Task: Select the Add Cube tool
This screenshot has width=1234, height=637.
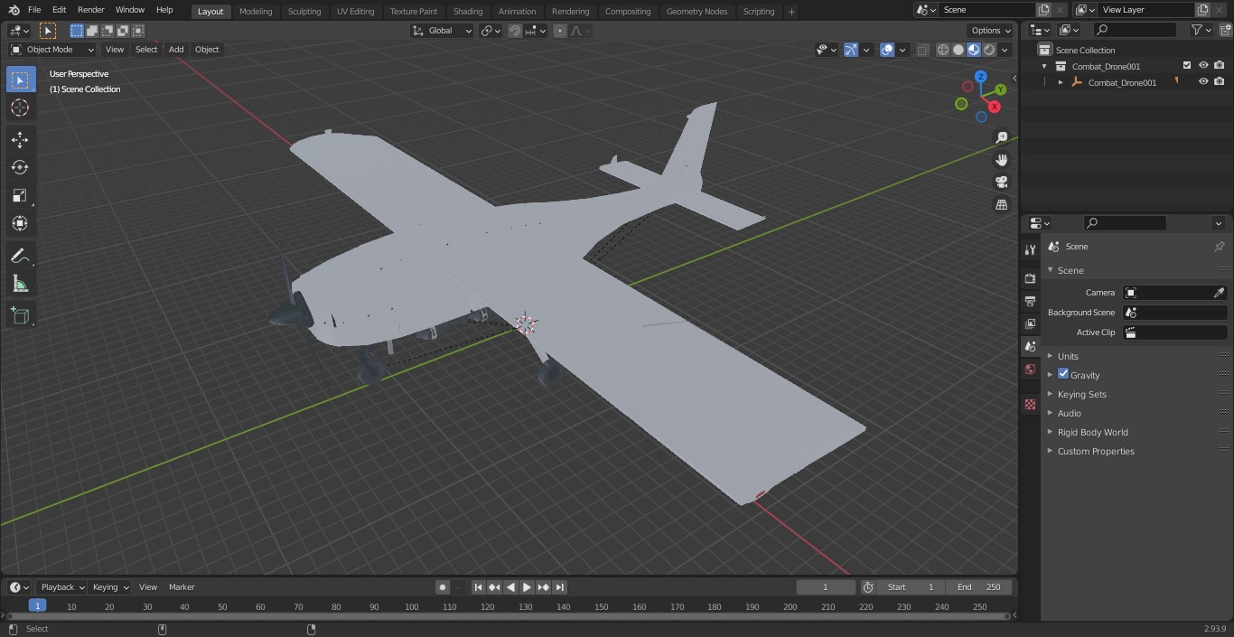Action: pos(20,316)
